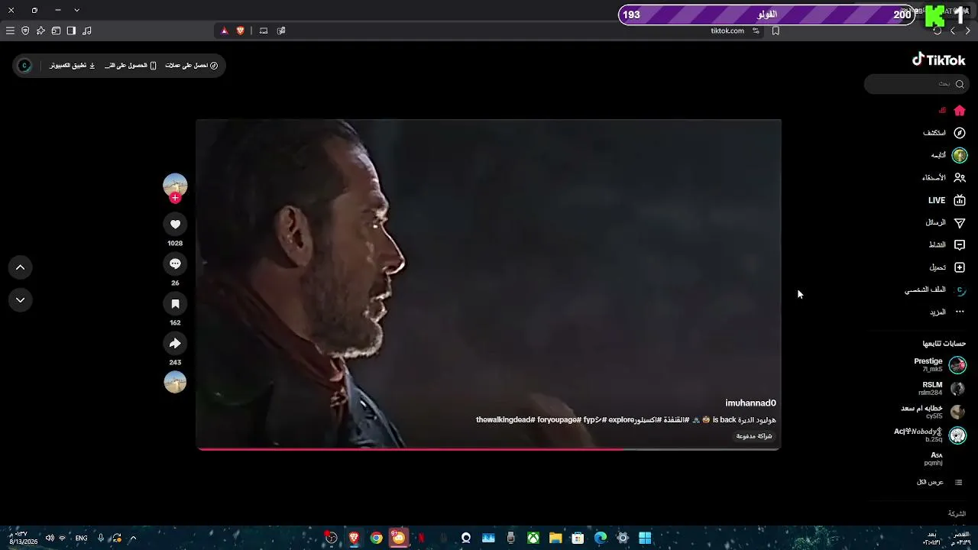Toggle the browser sidebar panel
Image resolution: width=978 pixels, height=550 pixels.
[71, 31]
